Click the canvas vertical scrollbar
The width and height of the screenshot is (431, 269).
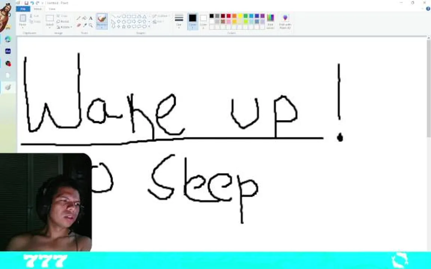[x=428, y=88]
